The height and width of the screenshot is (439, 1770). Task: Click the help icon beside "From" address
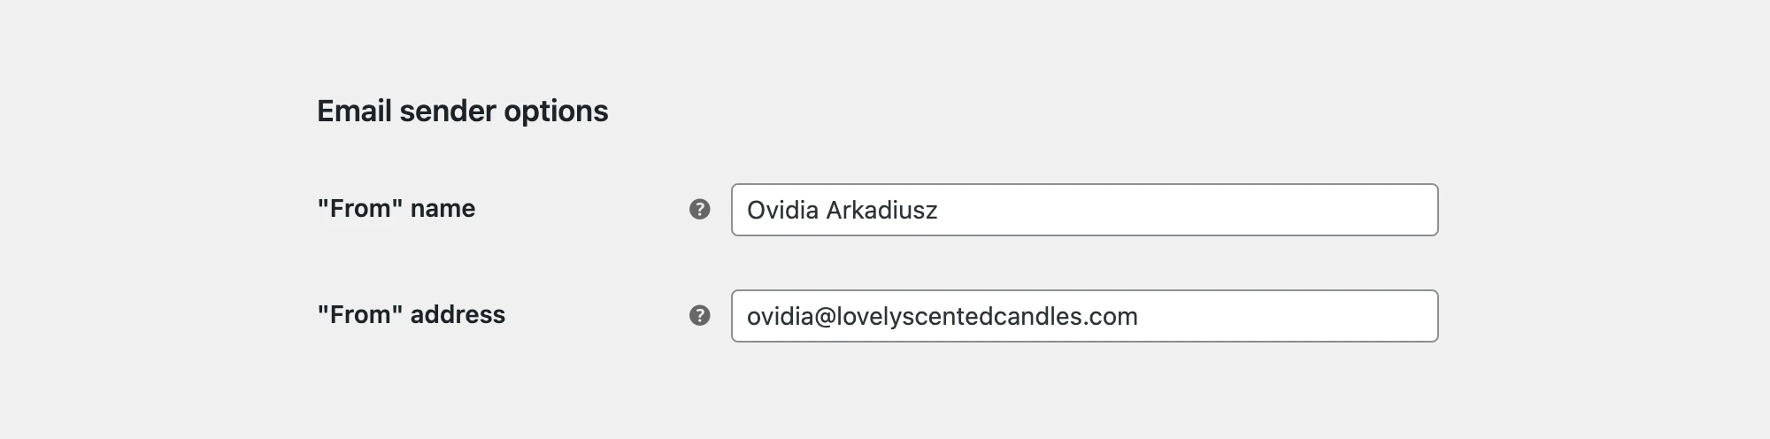click(699, 316)
